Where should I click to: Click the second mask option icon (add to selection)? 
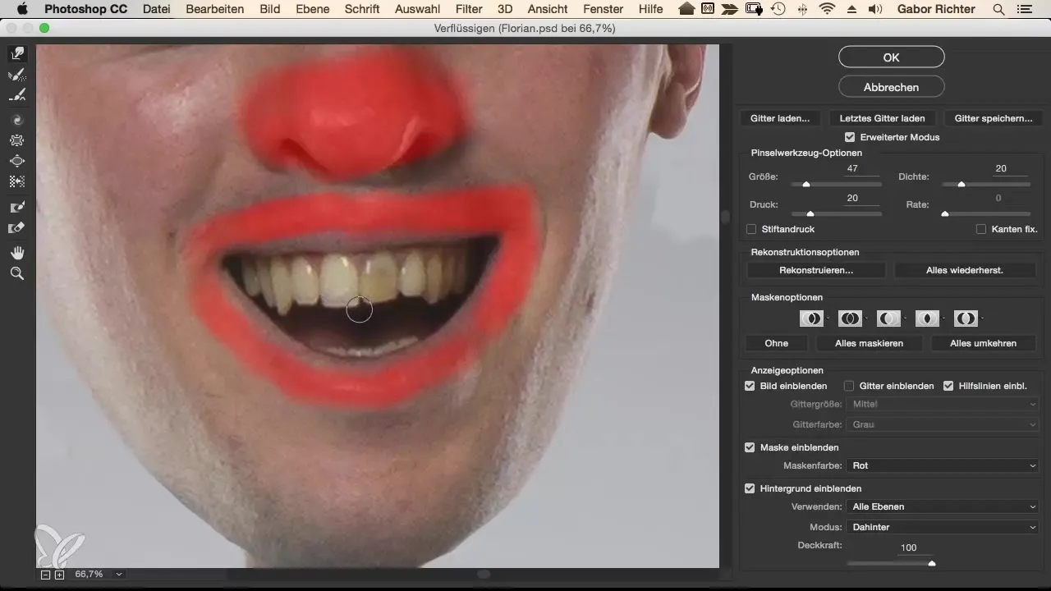pyautogui.click(x=850, y=318)
